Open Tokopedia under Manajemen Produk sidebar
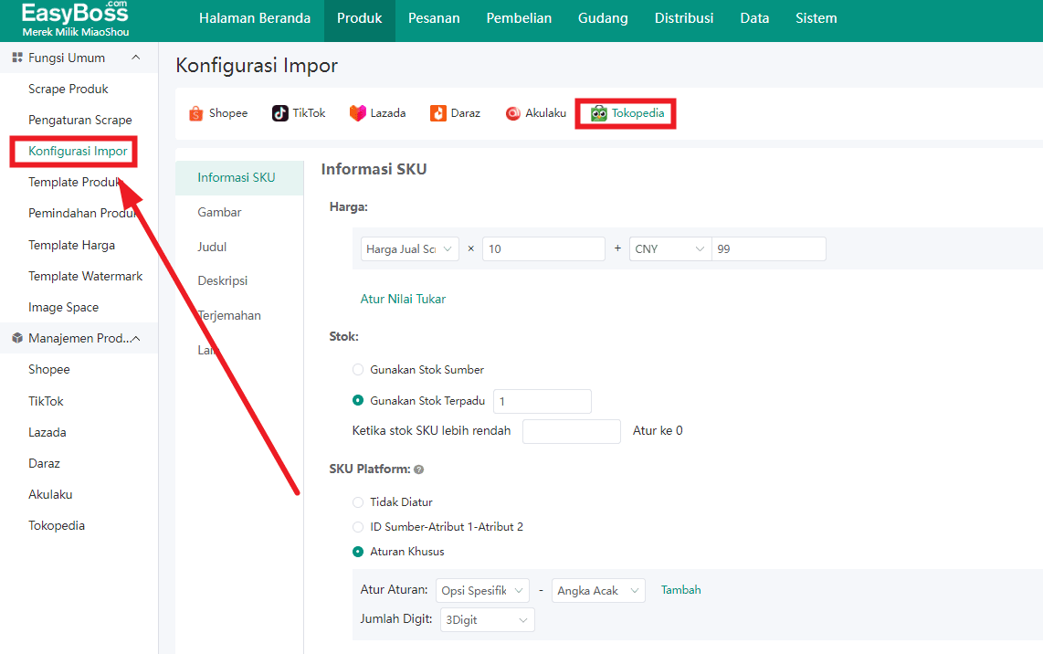The width and height of the screenshot is (1043, 654). tap(57, 525)
